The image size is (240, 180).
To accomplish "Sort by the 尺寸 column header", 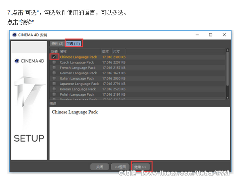I will 119,51.
